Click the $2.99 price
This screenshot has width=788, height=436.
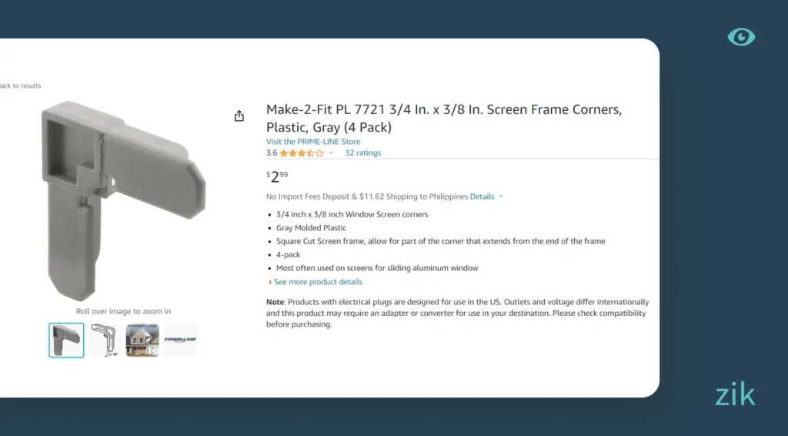pos(277,176)
